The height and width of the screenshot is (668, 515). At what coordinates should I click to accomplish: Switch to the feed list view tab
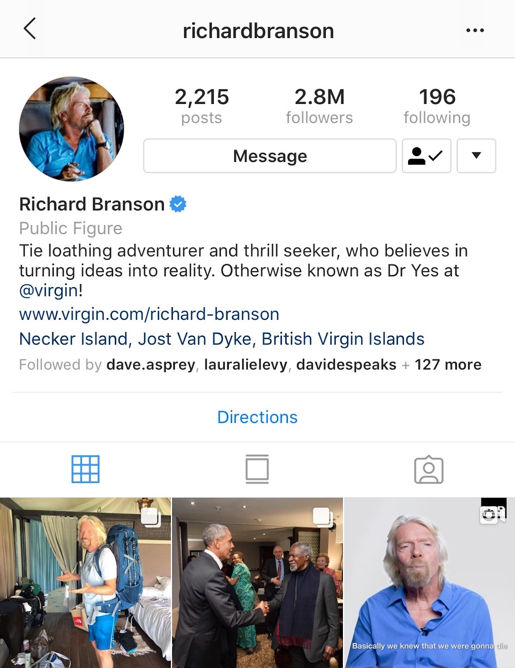[x=257, y=469]
